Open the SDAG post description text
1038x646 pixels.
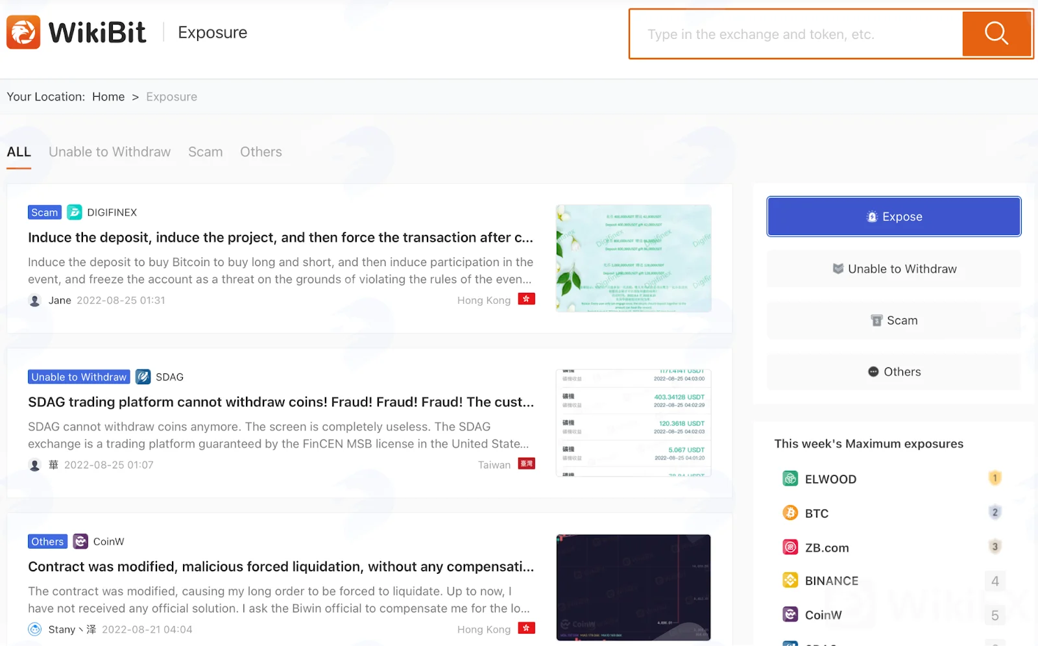278,435
